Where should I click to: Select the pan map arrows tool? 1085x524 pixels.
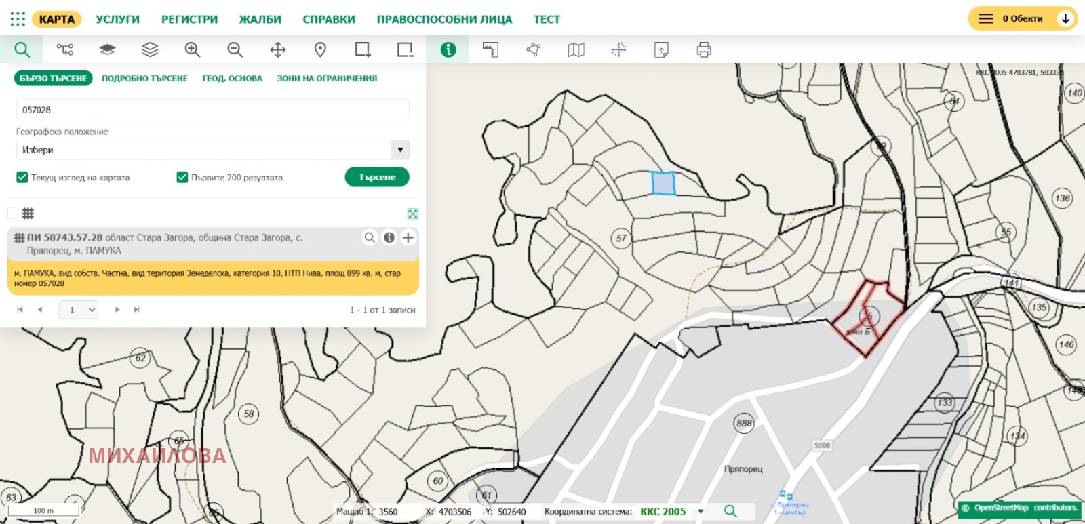coord(277,49)
